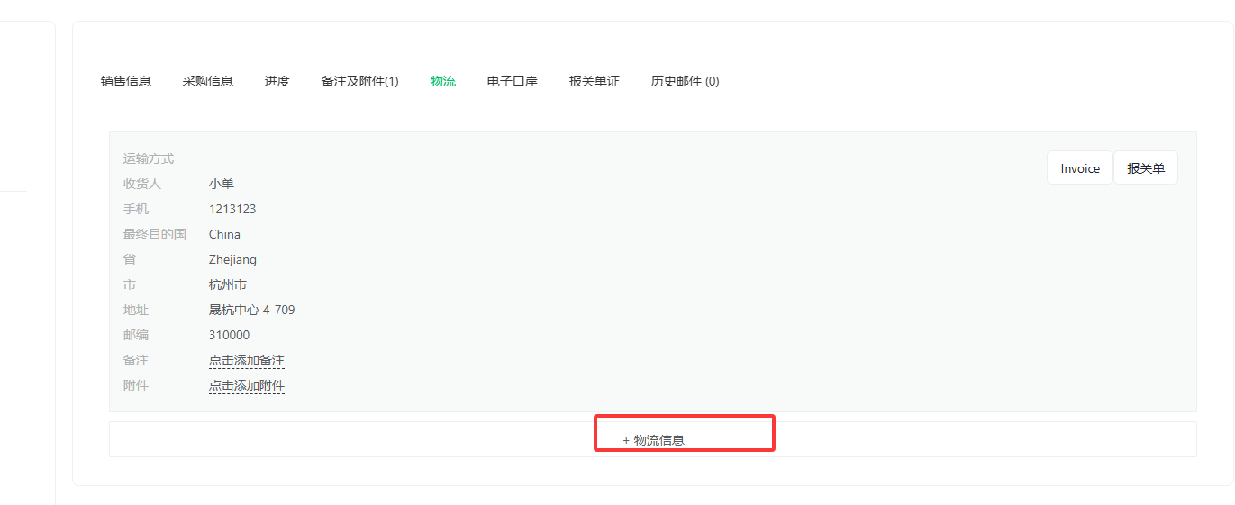Click the 市 field label

point(130,284)
